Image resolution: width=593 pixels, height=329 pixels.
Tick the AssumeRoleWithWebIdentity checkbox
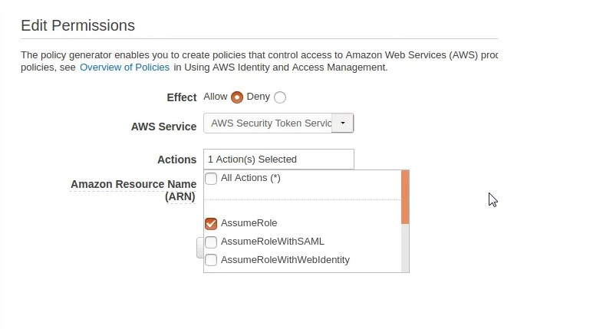211,260
